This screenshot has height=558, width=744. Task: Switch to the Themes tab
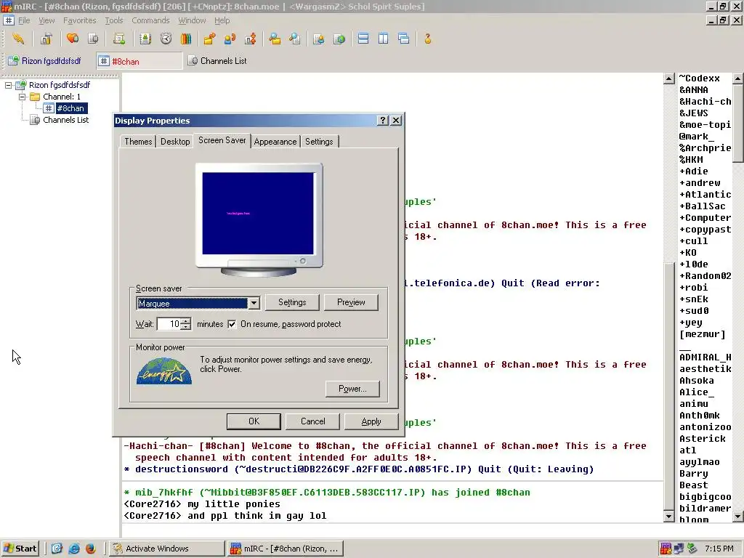pos(138,142)
